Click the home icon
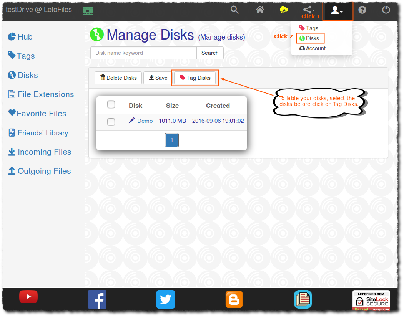The image size is (404, 317). (x=260, y=10)
